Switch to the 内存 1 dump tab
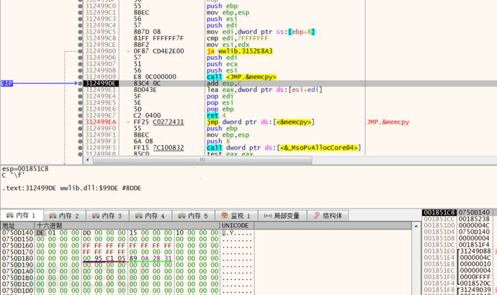The width and height of the screenshot is (497, 295). point(22,216)
